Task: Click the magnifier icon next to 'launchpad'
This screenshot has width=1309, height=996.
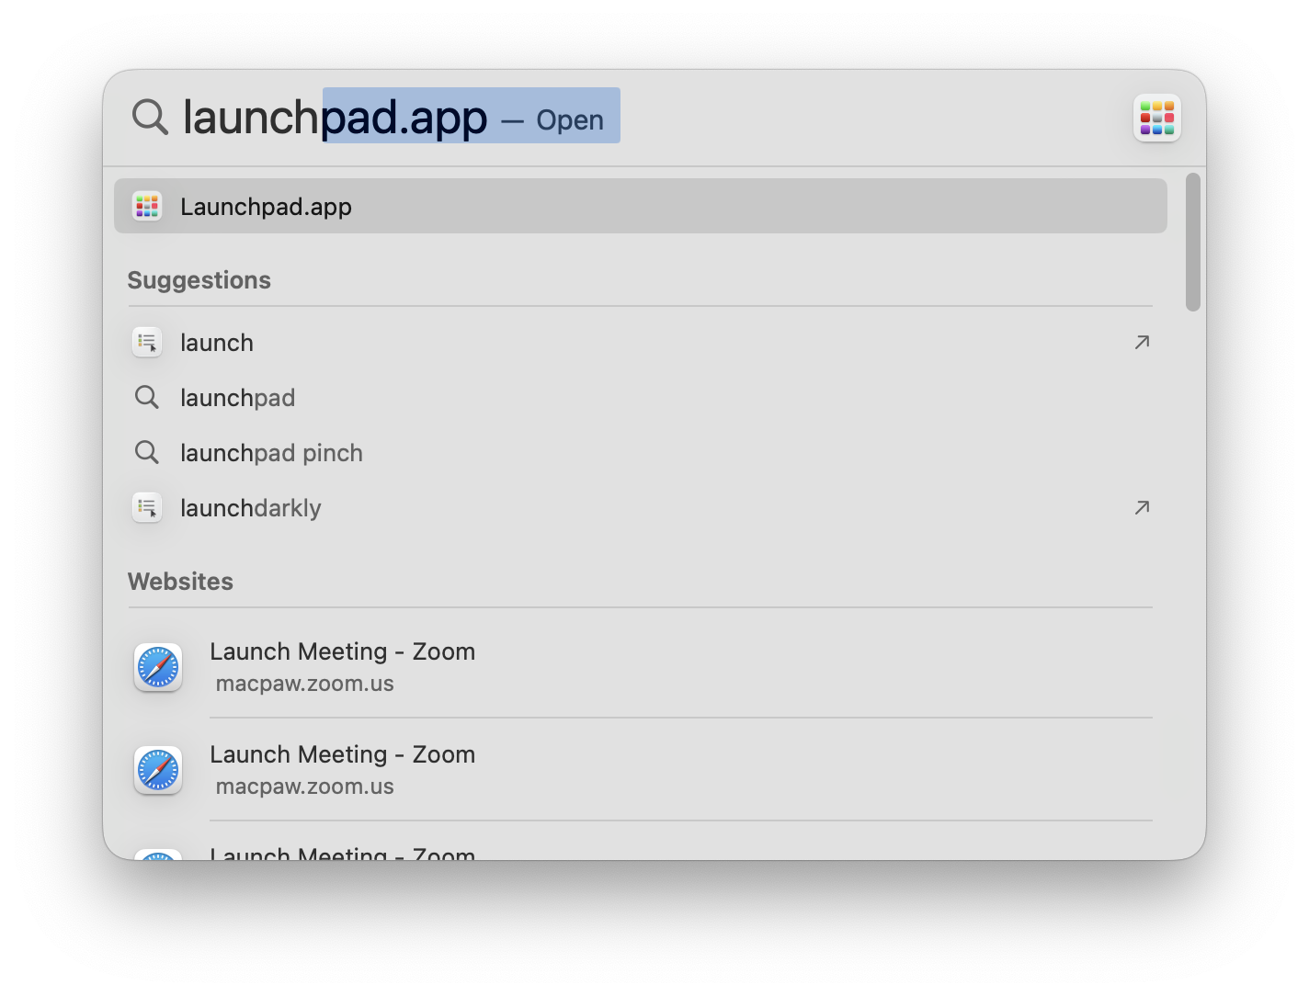Action: coord(147,397)
